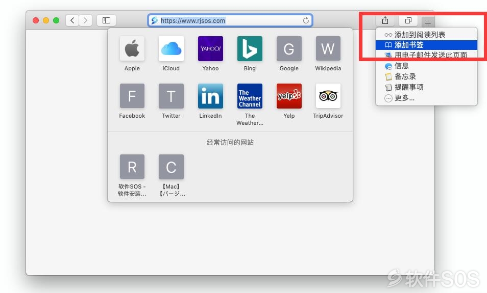
Task: Toggle the sidebar button in toolbar
Action: 106,20
